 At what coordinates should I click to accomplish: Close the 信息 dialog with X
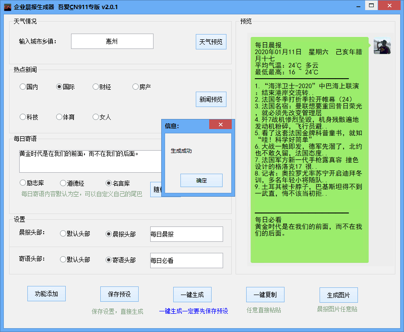tap(220, 125)
